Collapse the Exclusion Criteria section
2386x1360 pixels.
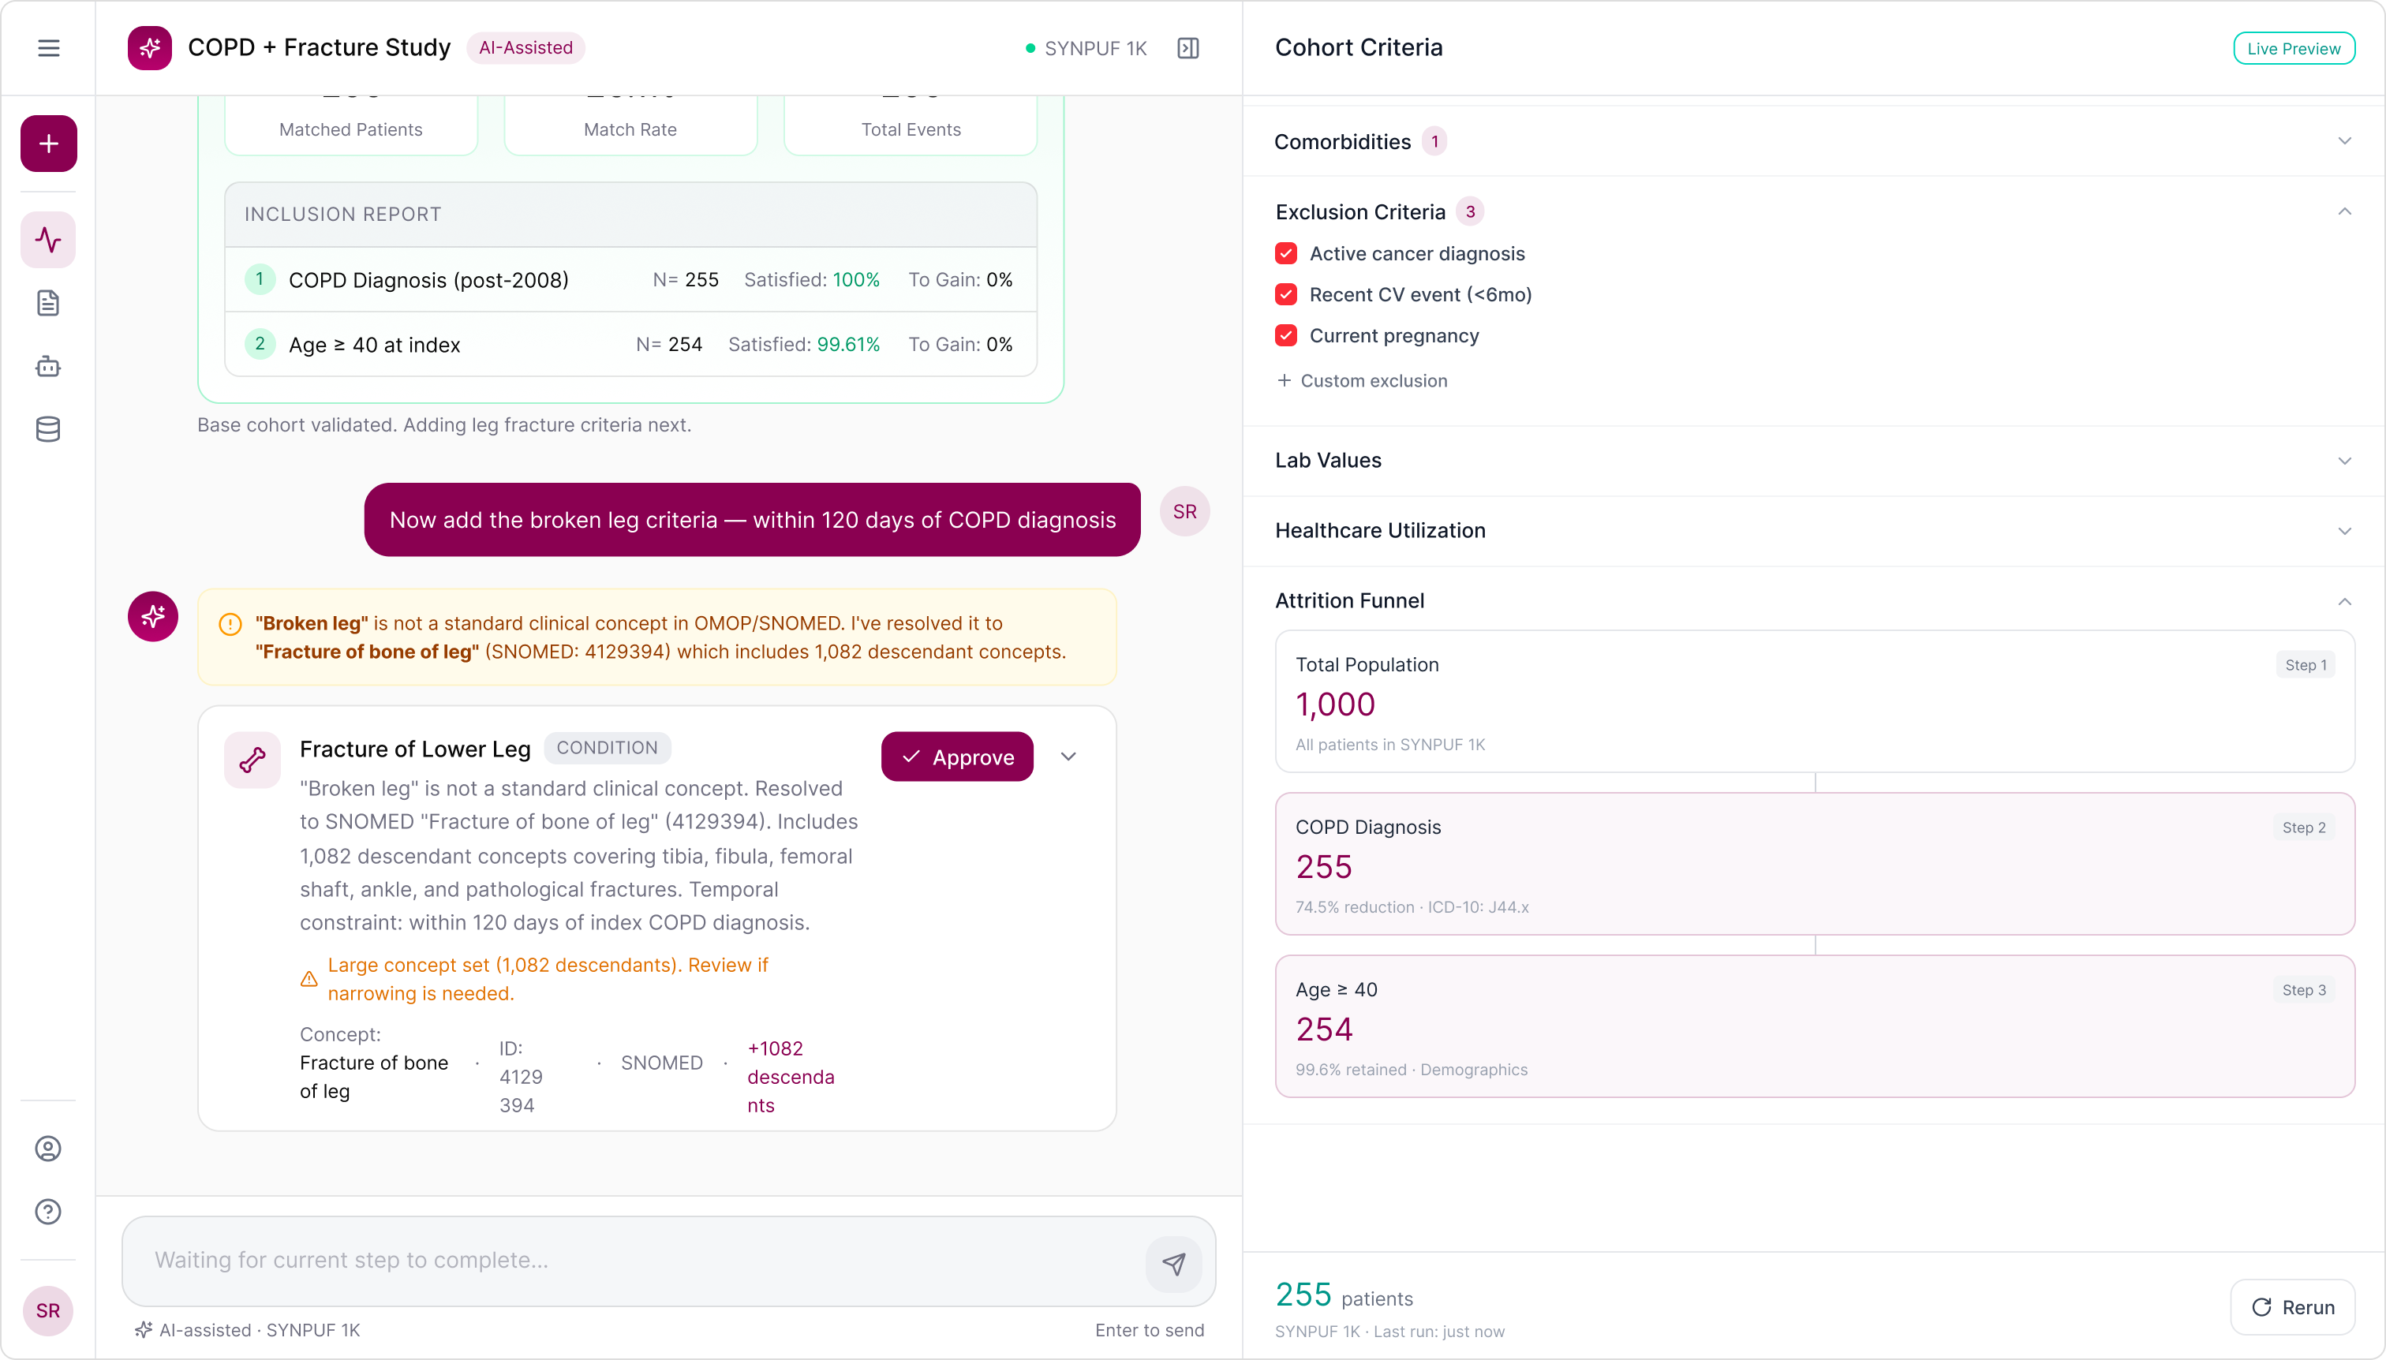[2345, 212]
